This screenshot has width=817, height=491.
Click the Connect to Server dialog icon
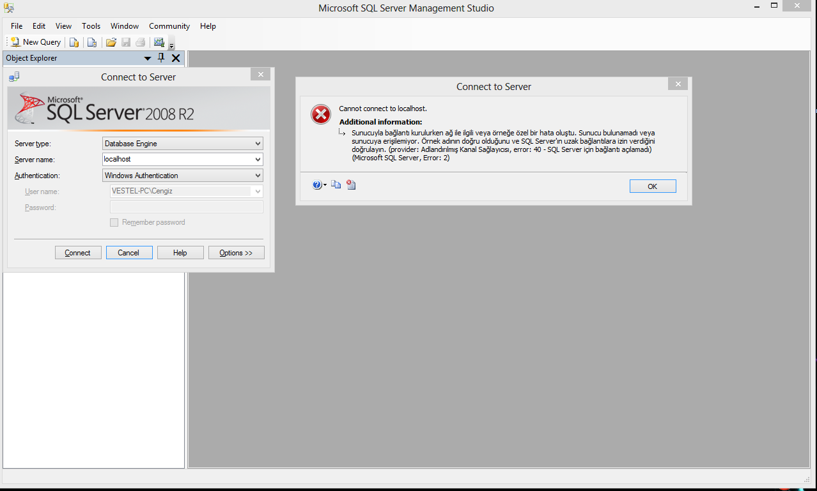(x=14, y=77)
